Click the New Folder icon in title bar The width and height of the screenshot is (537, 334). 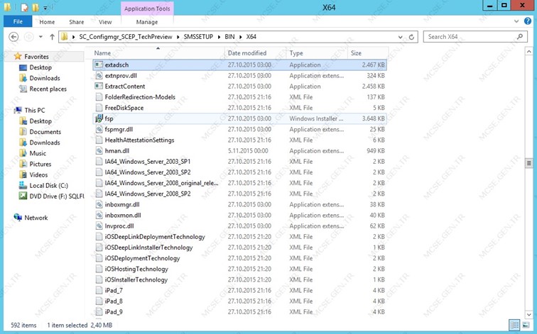click(36, 7)
